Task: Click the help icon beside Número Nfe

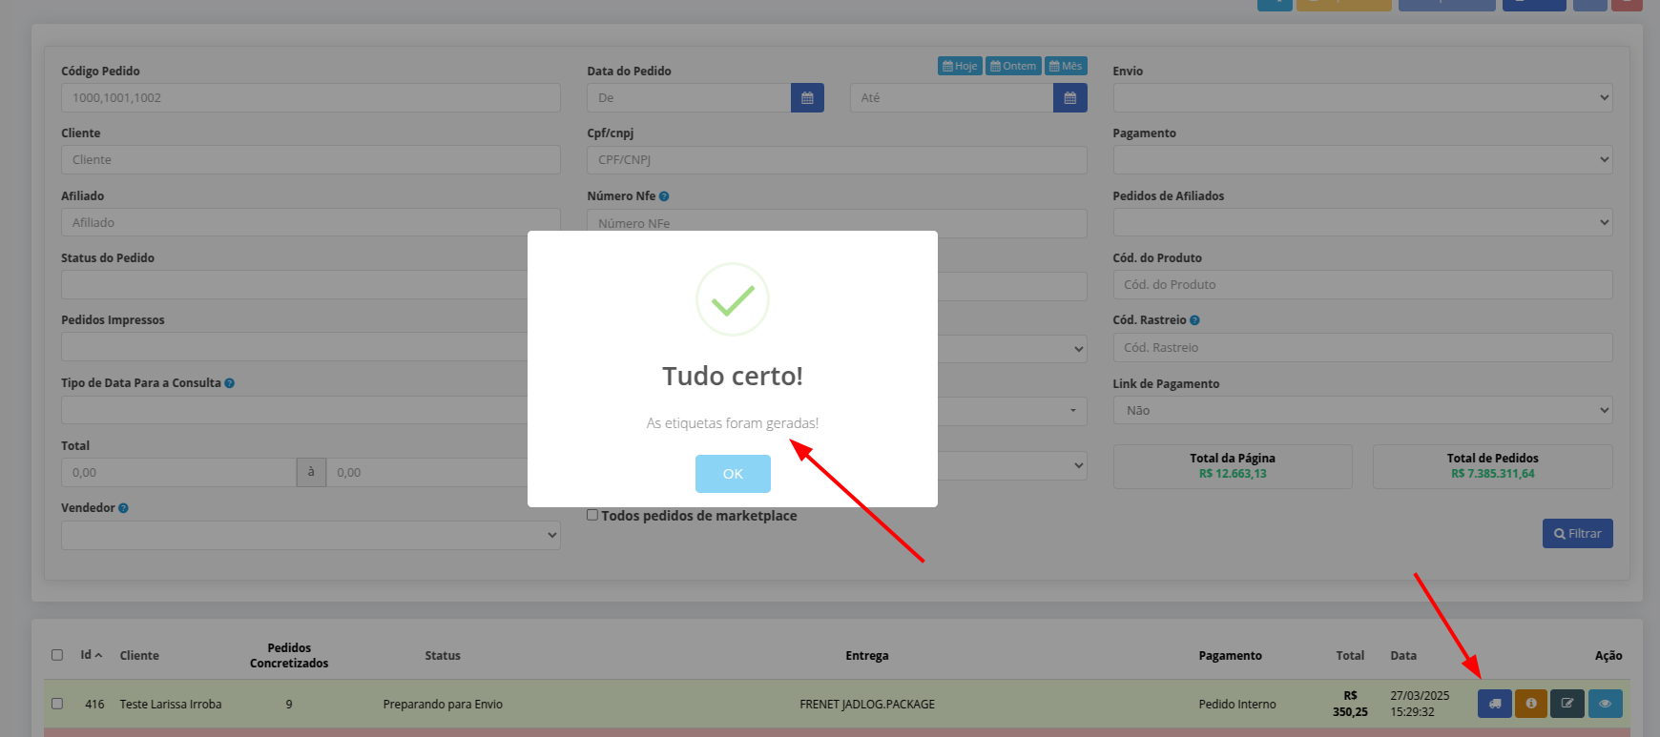Action: click(664, 196)
